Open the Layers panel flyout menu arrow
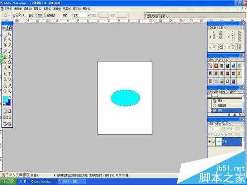The height and width of the screenshot is (185, 247). 243,123
